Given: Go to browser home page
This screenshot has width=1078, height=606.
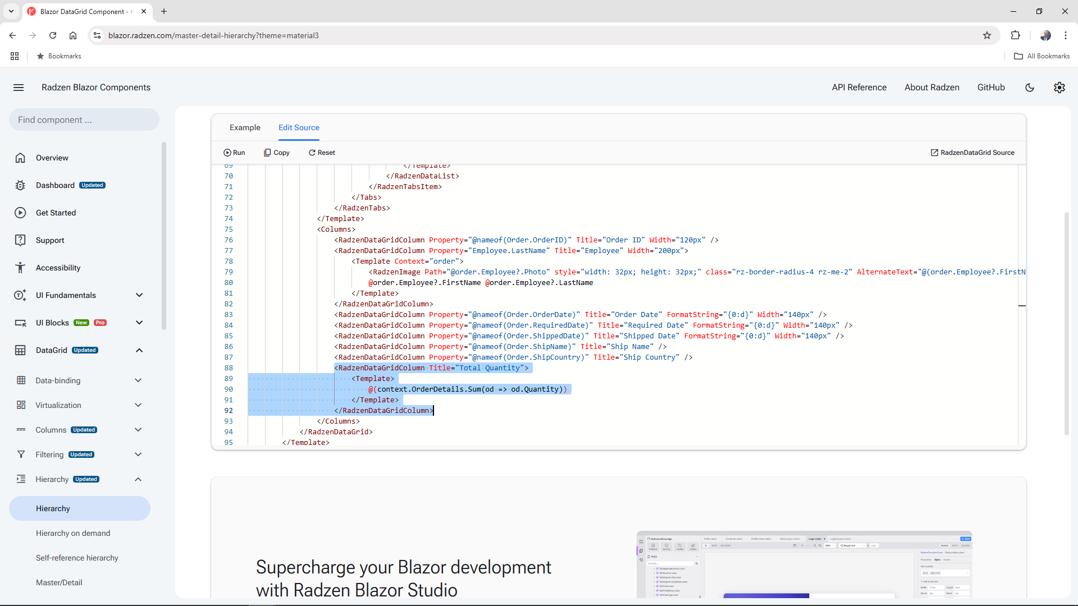Looking at the screenshot, I should click(x=73, y=35).
